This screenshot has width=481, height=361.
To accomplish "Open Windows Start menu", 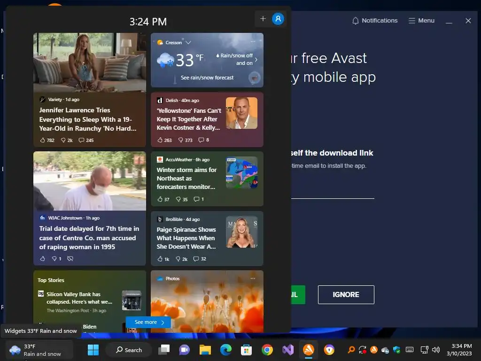I will (93, 350).
